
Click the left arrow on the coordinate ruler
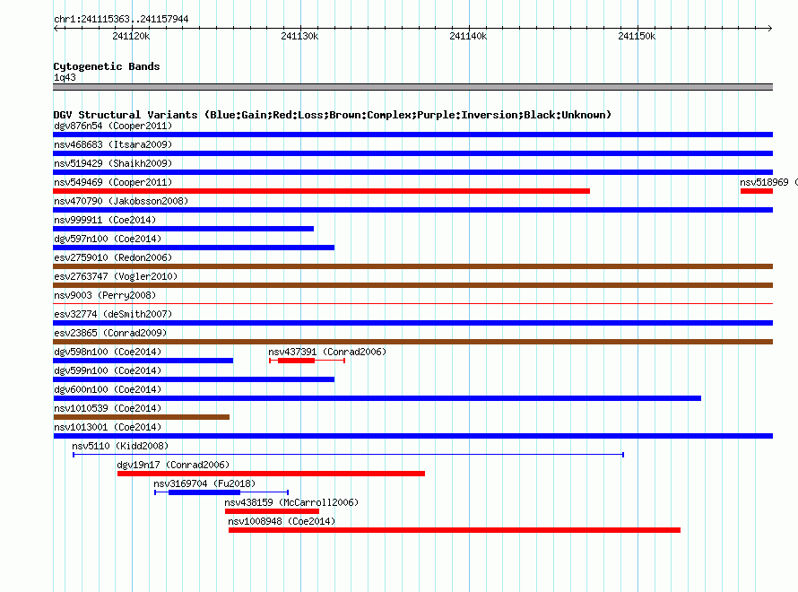(56, 28)
